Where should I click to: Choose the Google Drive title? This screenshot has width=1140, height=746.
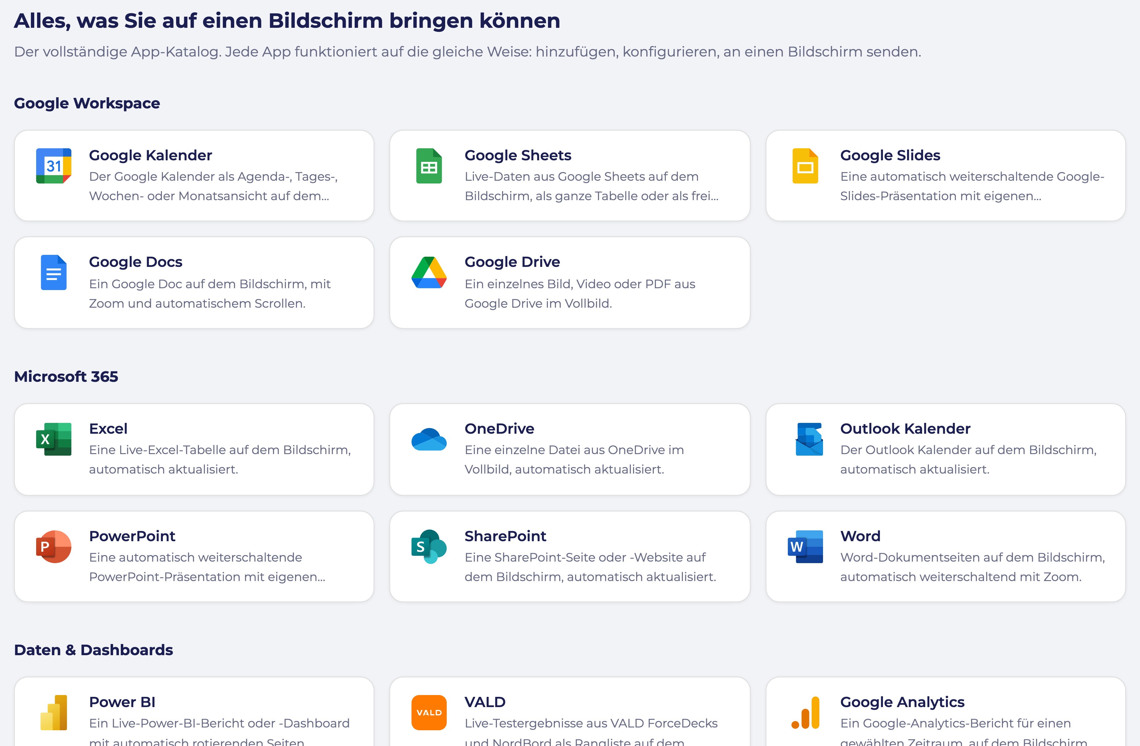click(512, 262)
